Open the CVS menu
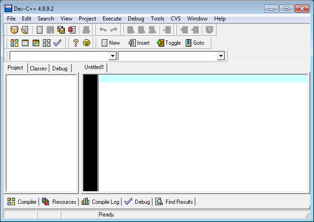 coord(175,19)
